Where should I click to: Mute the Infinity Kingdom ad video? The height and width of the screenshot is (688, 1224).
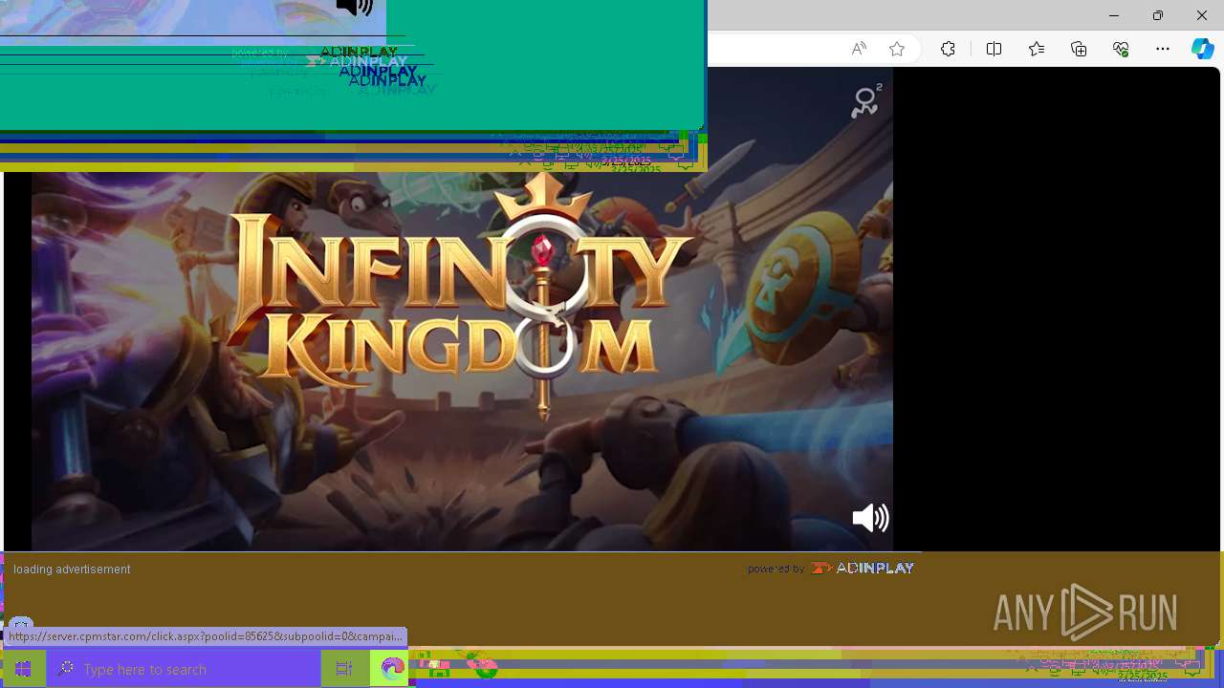870,518
